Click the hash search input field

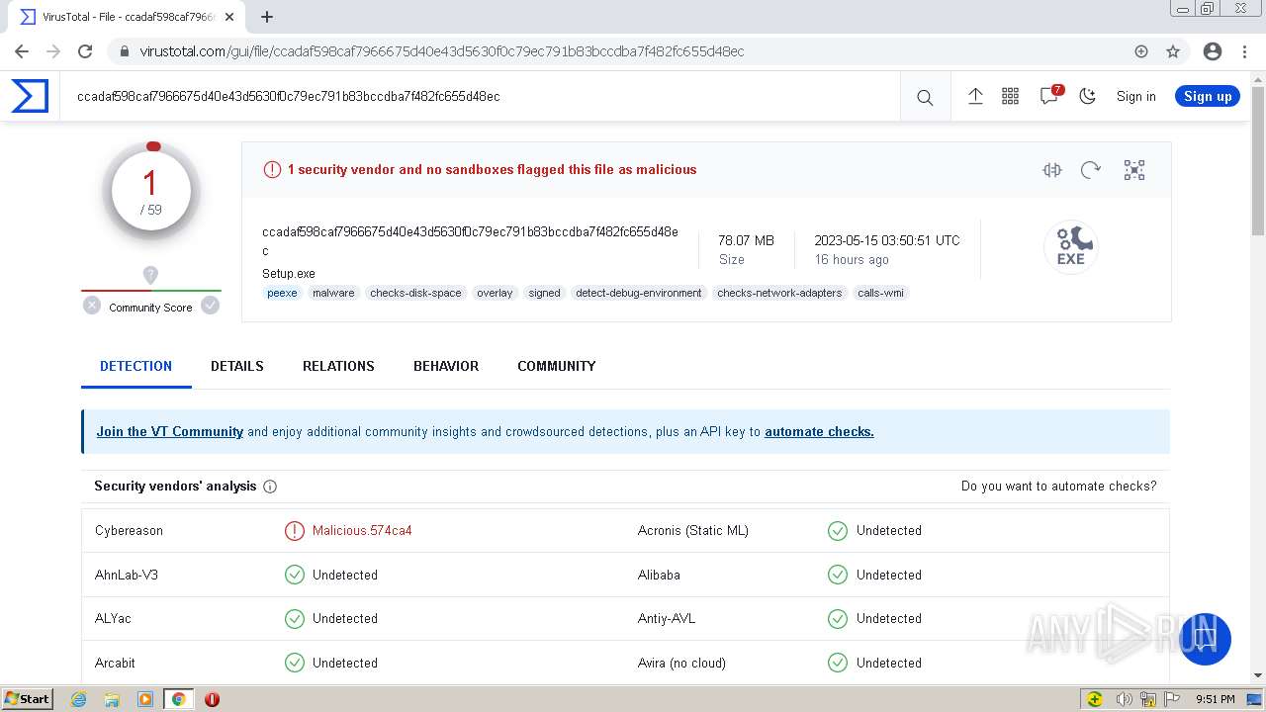[480, 96]
